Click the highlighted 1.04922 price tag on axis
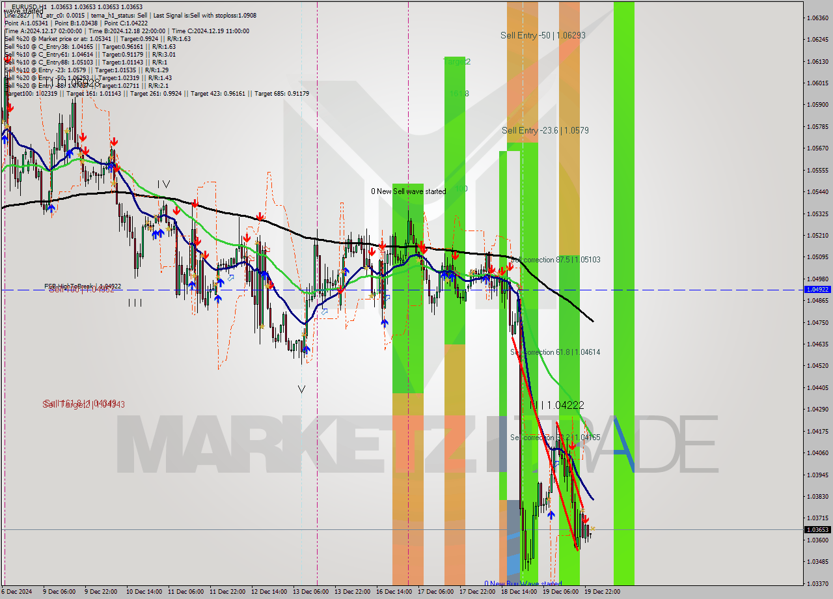 [x=817, y=289]
